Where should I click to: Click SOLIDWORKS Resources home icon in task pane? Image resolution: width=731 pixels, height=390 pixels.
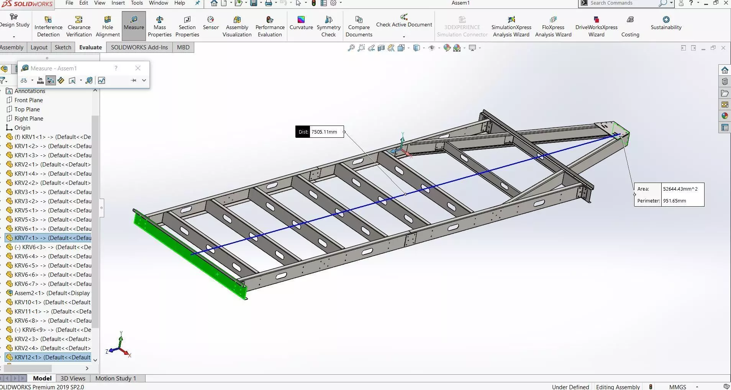[724, 70]
